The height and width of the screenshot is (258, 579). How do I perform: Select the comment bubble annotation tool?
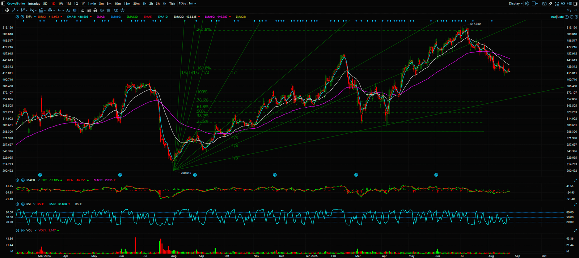pyautogui.click(x=75, y=10)
